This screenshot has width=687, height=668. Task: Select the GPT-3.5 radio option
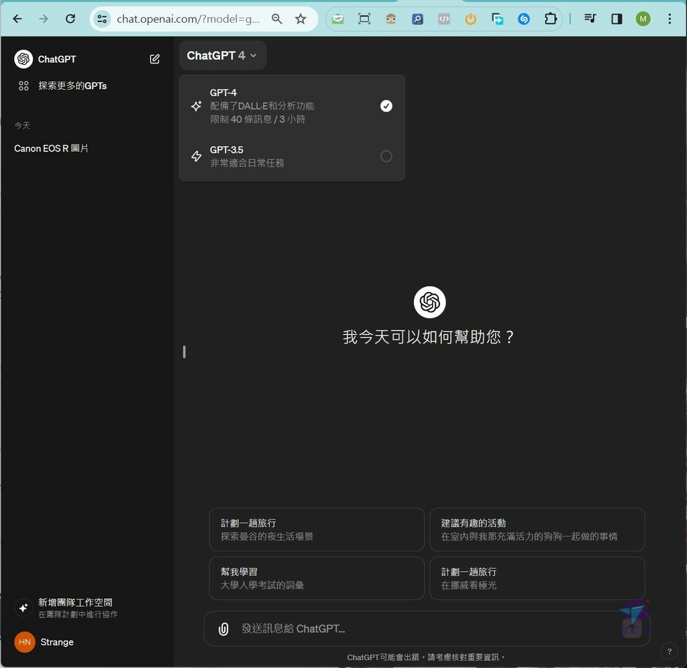pyautogui.click(x=386, y=156)
